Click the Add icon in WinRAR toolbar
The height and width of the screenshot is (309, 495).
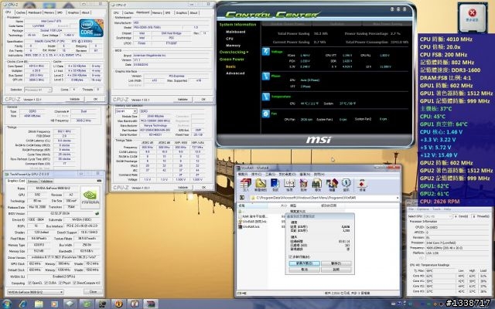point(245,184)
